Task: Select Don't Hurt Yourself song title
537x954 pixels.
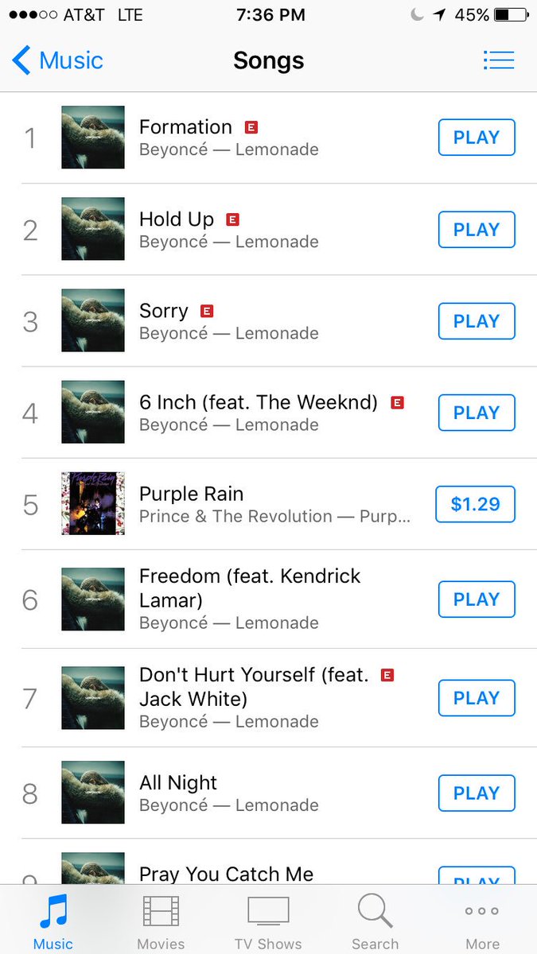Action: click(x=255, y=687)
